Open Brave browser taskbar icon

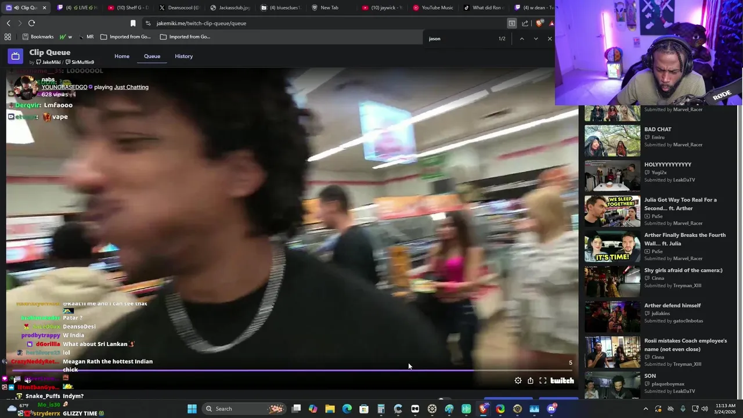484,409
